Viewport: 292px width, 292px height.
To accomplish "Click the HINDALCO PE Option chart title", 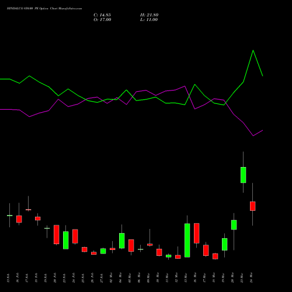I will (44, 9).
